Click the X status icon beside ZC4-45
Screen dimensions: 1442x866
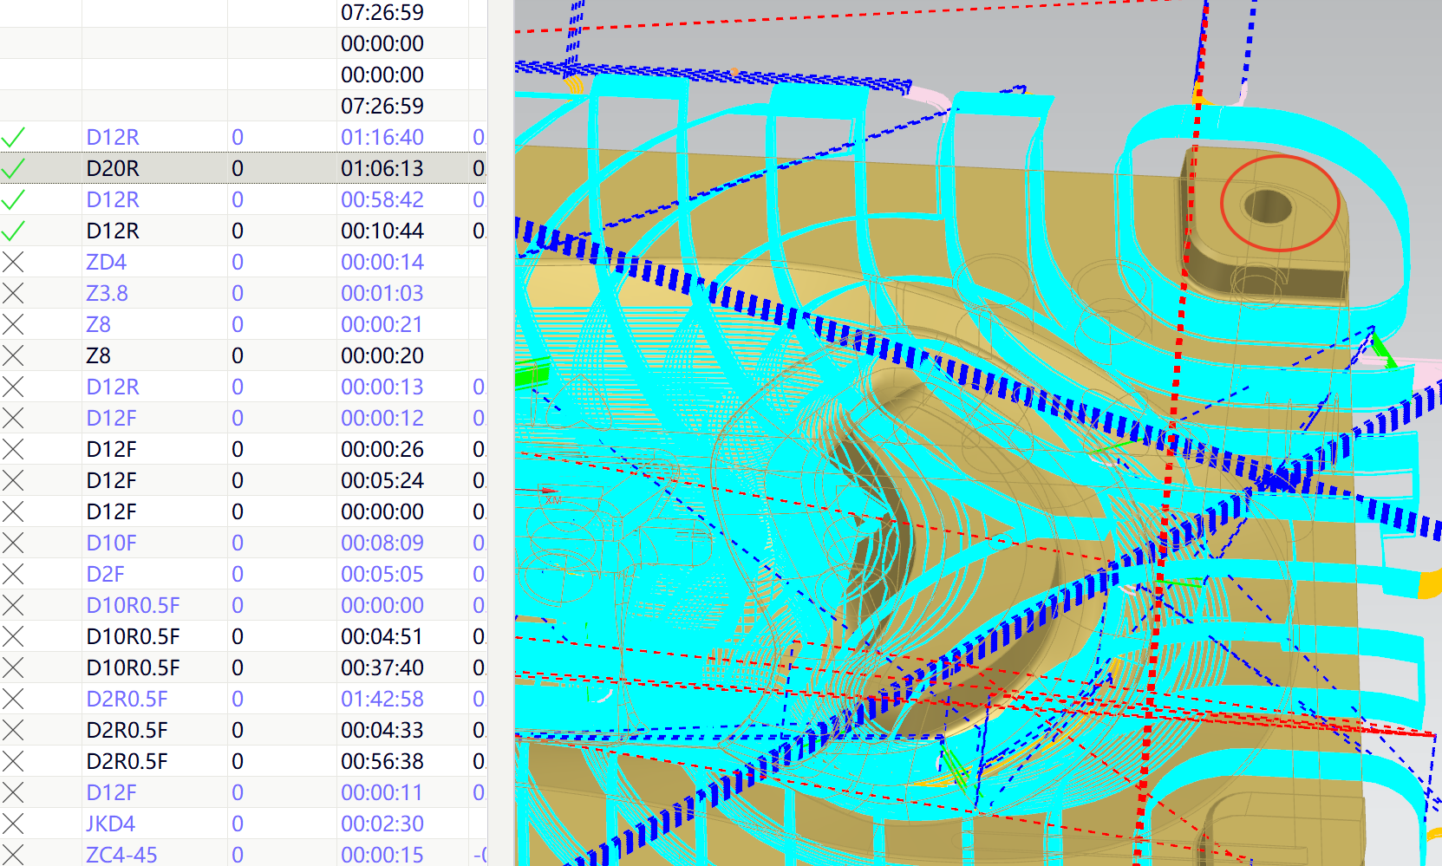coord(13,855)
